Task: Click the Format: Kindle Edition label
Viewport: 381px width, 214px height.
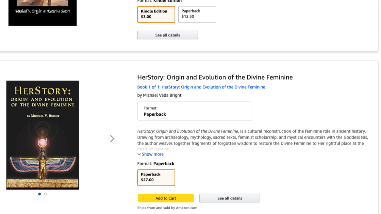Action: pos(159,1)
